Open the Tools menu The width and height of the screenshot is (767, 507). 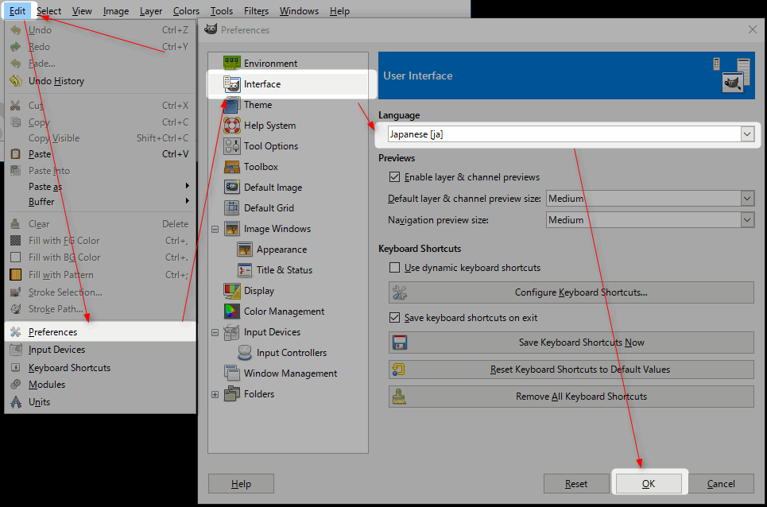[x=222, y=11]
